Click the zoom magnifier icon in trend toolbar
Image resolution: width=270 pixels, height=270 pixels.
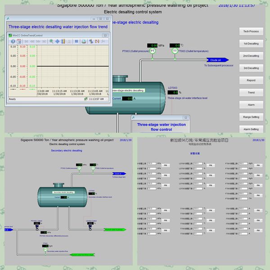(x=52, y=41)
